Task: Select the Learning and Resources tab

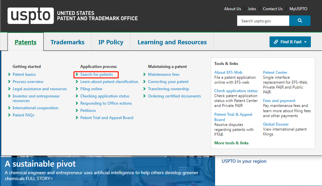Action: click(172, 42)
